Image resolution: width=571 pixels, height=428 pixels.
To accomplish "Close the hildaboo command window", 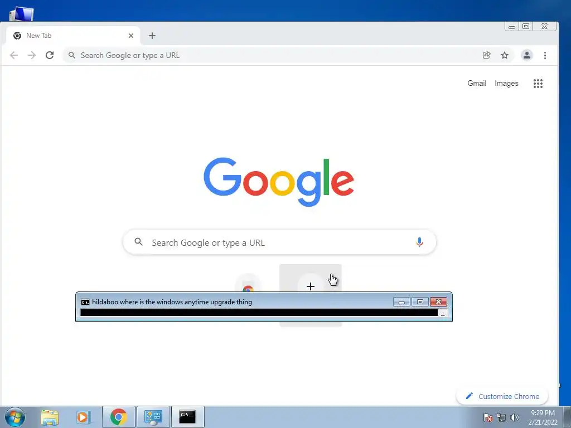I will 438,302.
